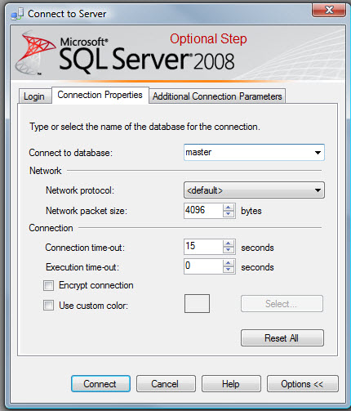Click the Network packet size value field
This screenshot has width=351, height=411.
tap(203, 211)
